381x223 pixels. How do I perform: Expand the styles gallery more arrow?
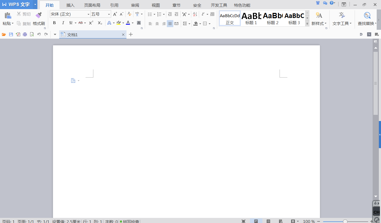tap(307, 24)
